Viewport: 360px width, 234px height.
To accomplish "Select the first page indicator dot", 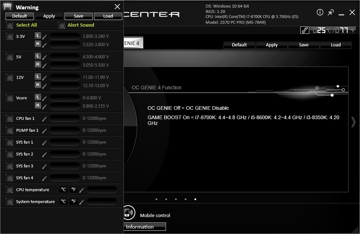I will (x=156, y=199).
